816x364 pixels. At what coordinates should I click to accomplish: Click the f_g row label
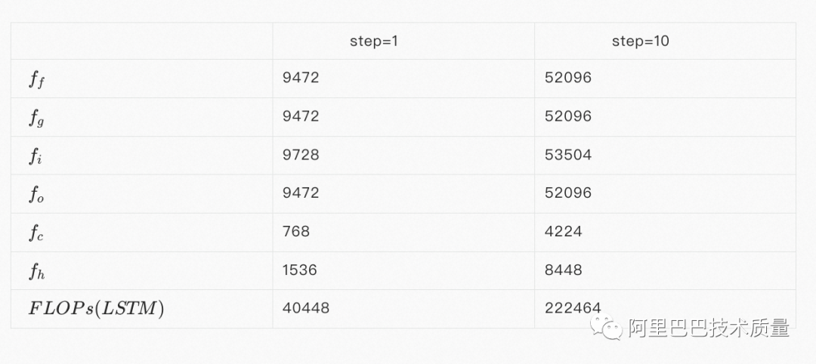pyautogui.click(x=36, y=118)
